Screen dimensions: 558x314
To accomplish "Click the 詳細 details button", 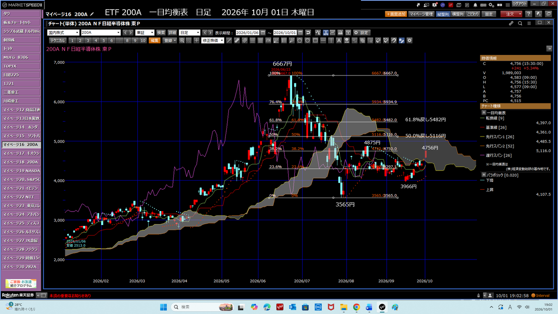I will (172, 33).
